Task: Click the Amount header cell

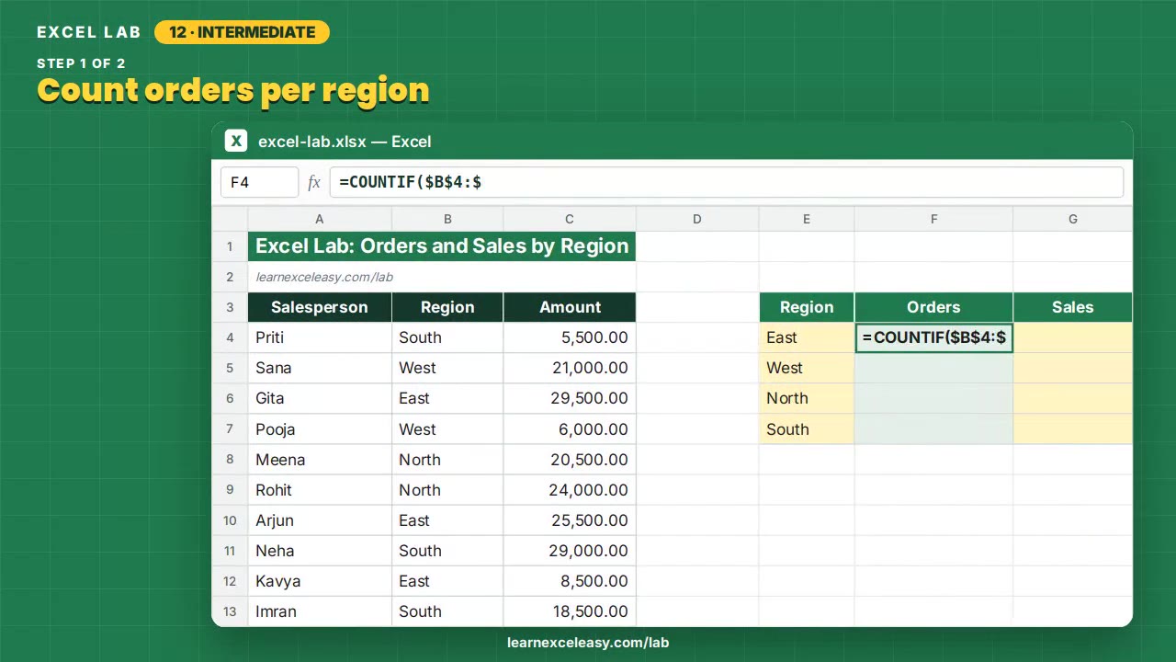Action: click(x=570, y=307)
